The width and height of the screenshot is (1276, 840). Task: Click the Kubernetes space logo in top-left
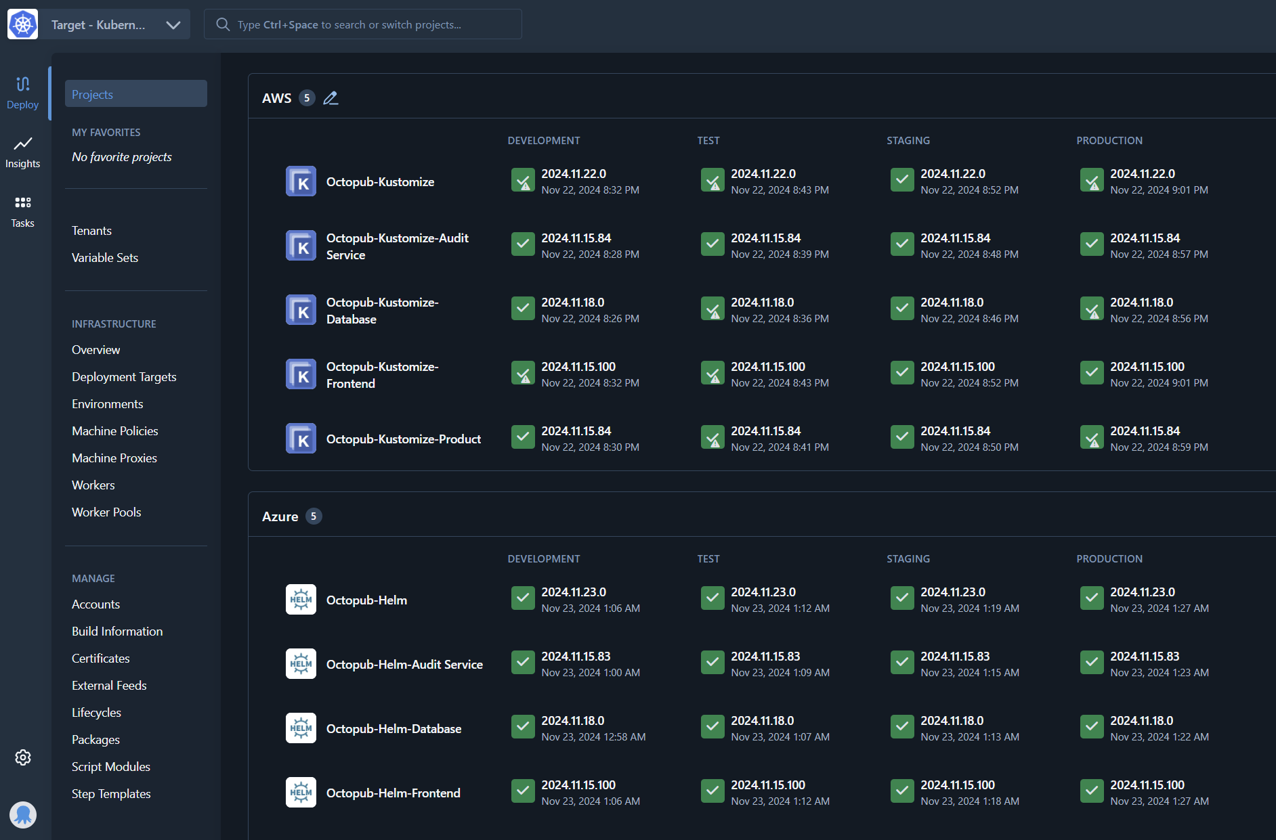point(22,24)
